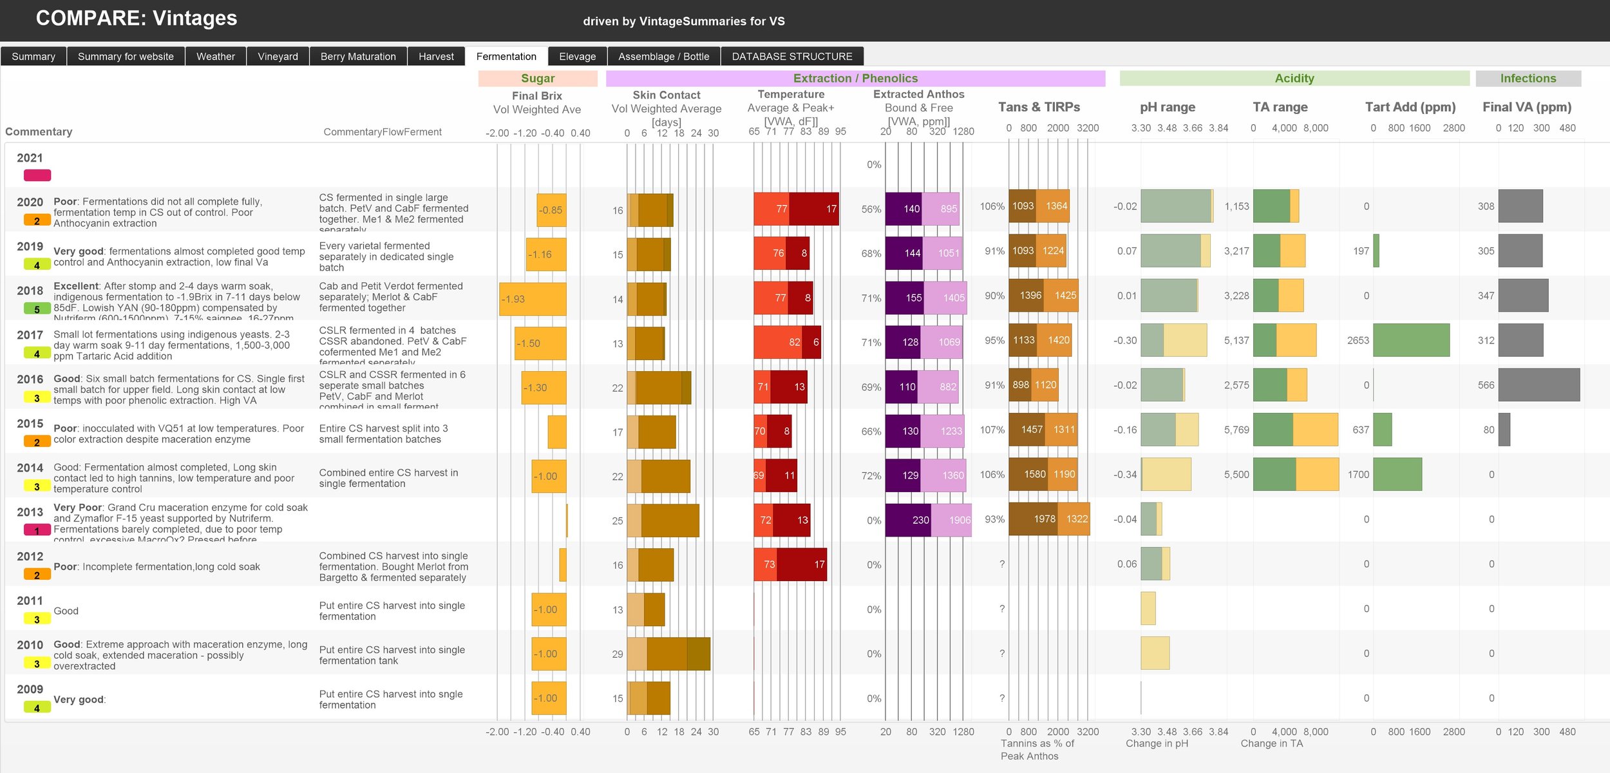The height and width of the screenshot is (773, 1610).
Task: Select the 2019 Final Brix bar -1.16
Action: point(546,254)
